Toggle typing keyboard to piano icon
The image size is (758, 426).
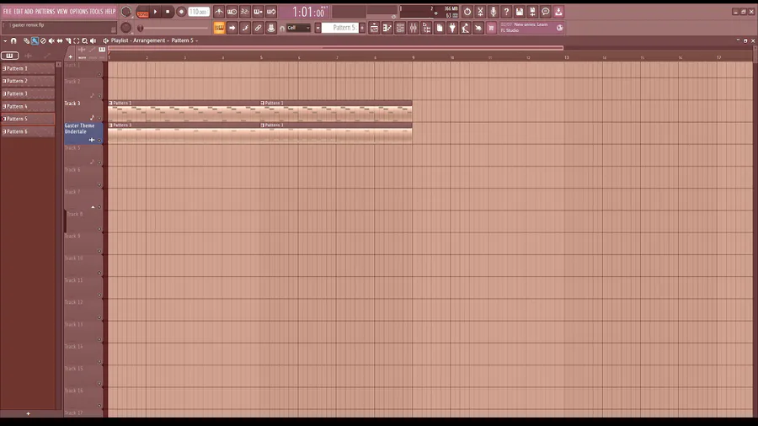coord(219,28)
